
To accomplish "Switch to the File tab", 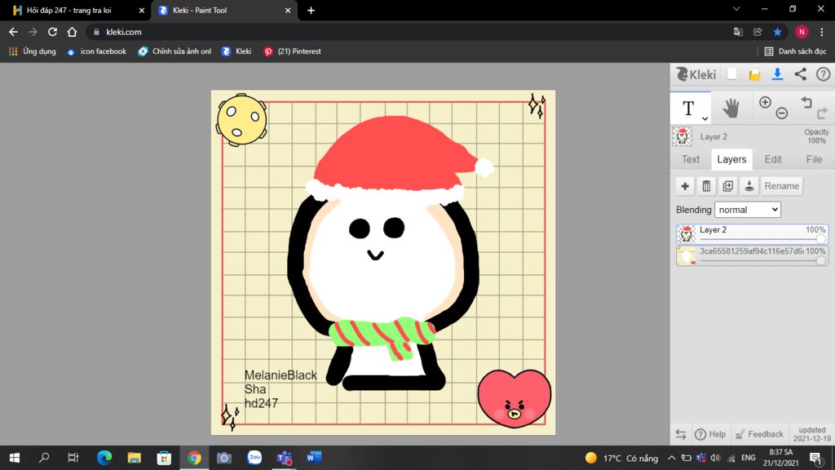I will [814, 159].
